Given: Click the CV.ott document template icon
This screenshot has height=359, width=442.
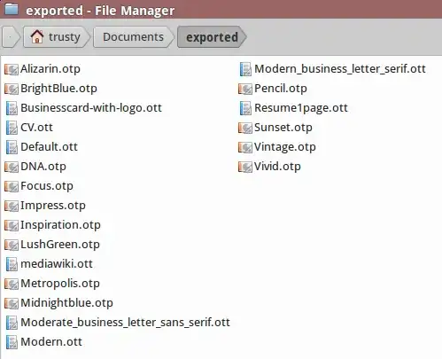Looking at the screenshot, I should [x=12, y=128].
